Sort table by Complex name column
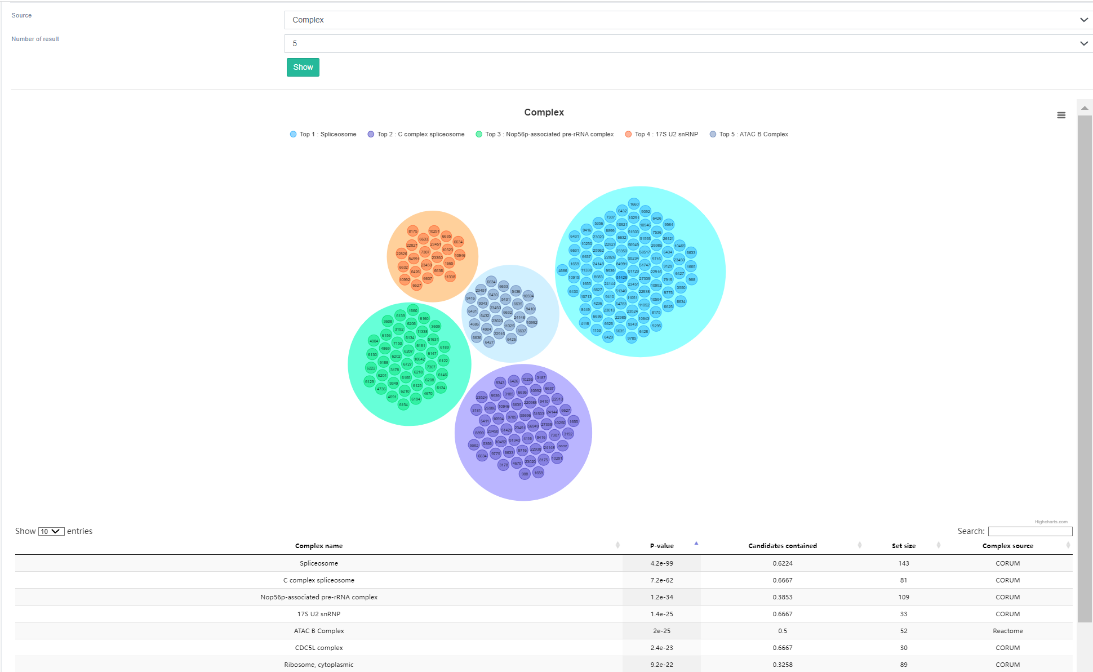 319,546
